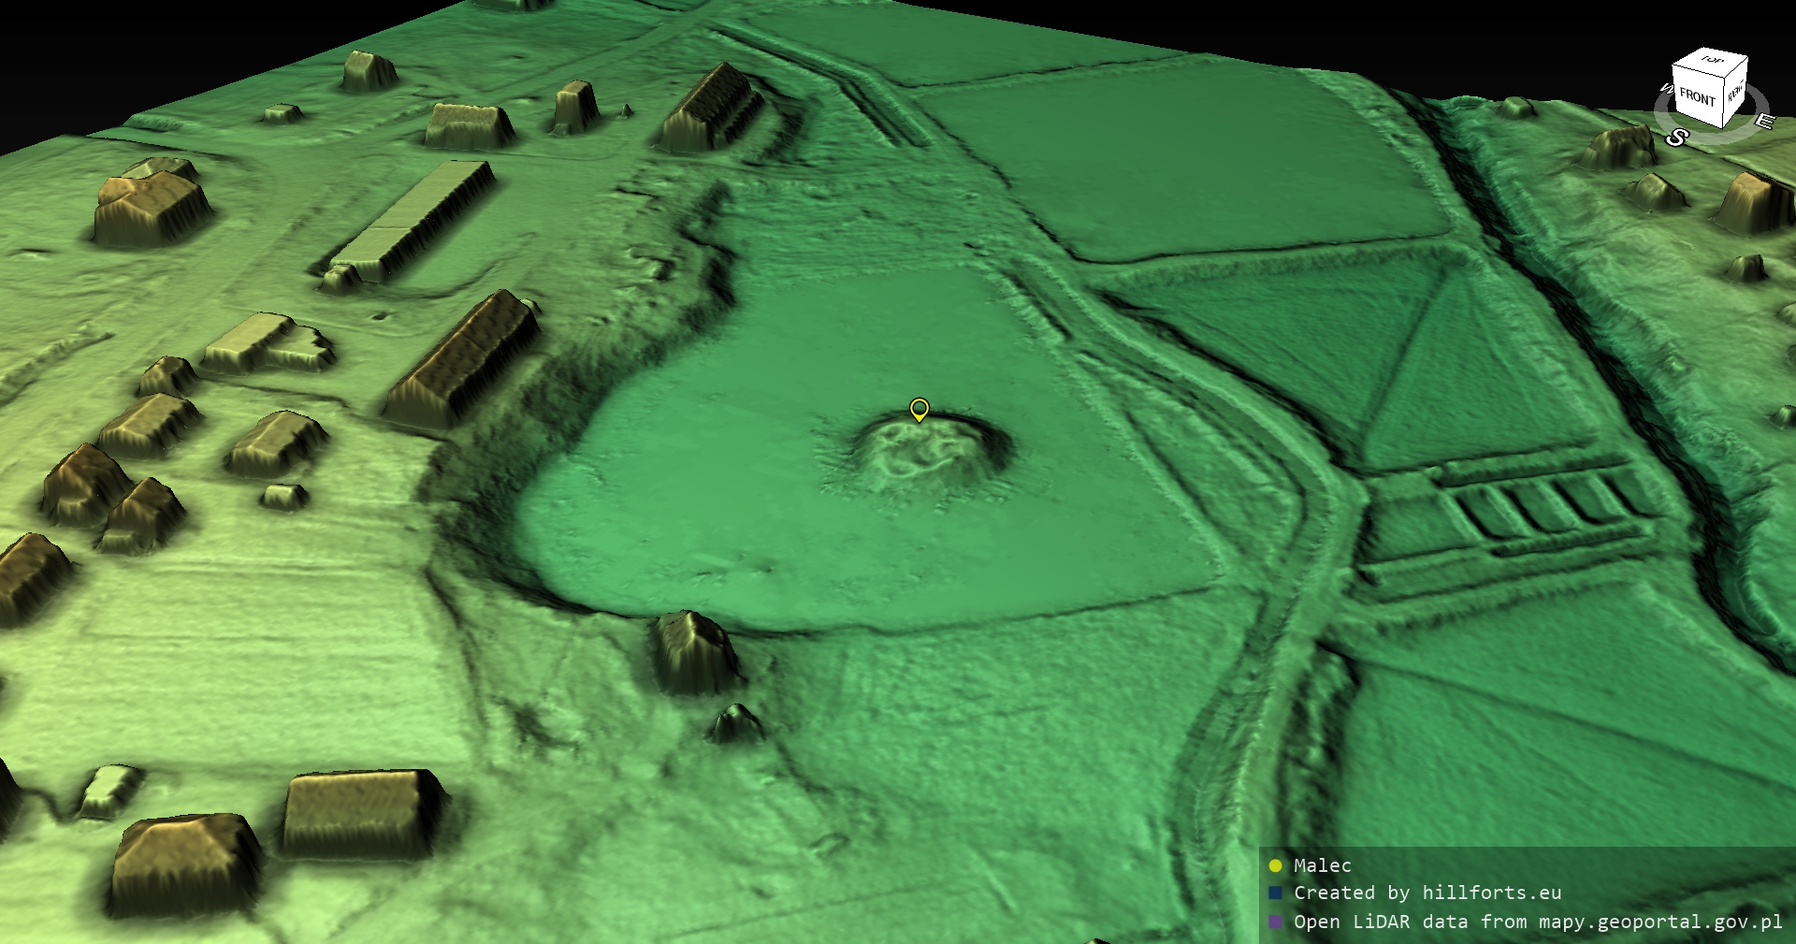Select the Malec label in the legend

1322,865
